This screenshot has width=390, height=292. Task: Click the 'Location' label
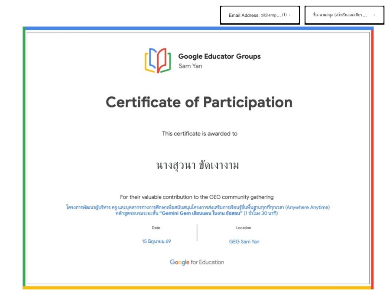coord(244,228)
